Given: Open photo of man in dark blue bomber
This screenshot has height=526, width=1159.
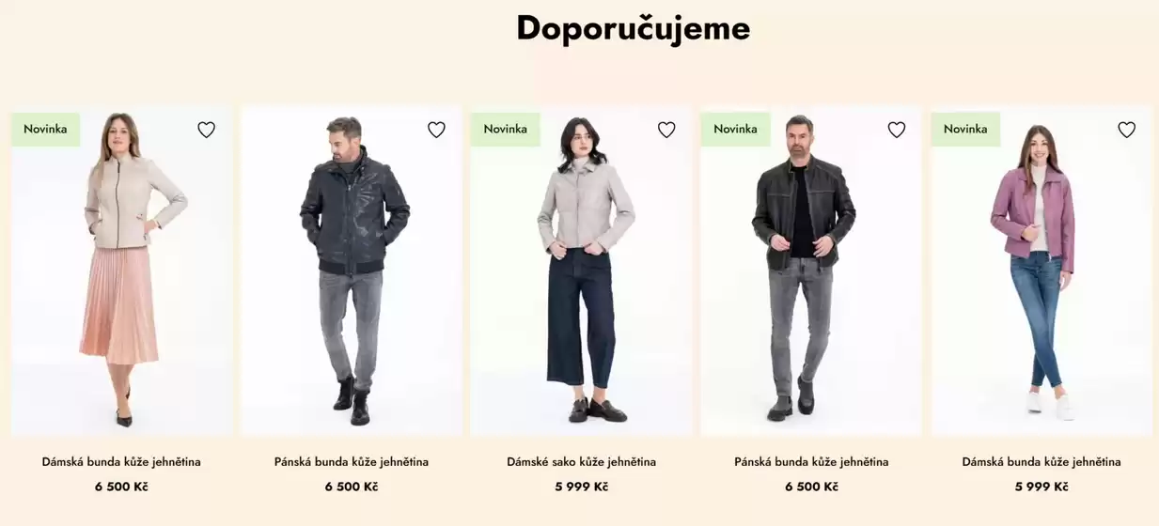Looking at the screenshot, I should 352,271.
